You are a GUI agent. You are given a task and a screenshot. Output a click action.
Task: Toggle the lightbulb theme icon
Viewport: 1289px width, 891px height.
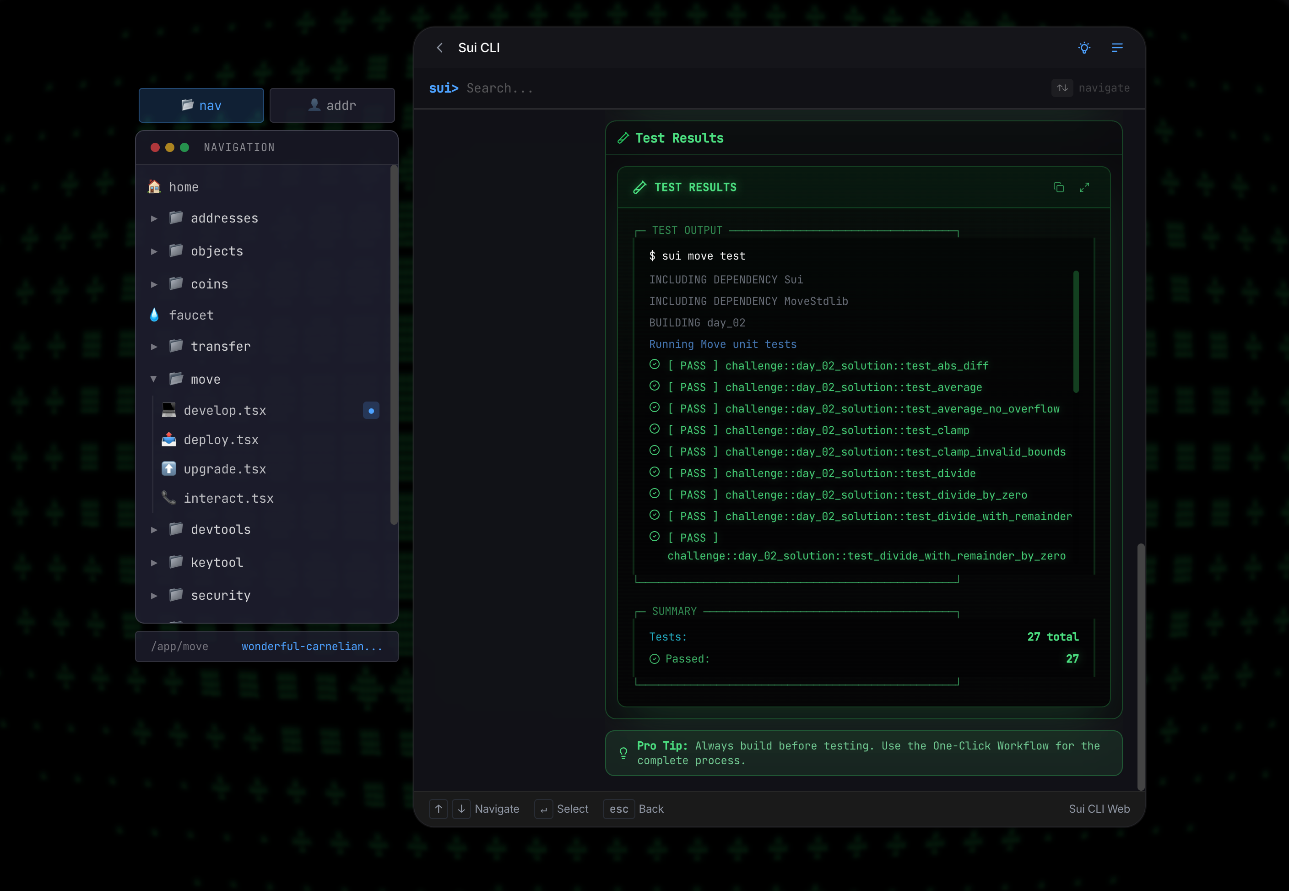point(1083,48)
